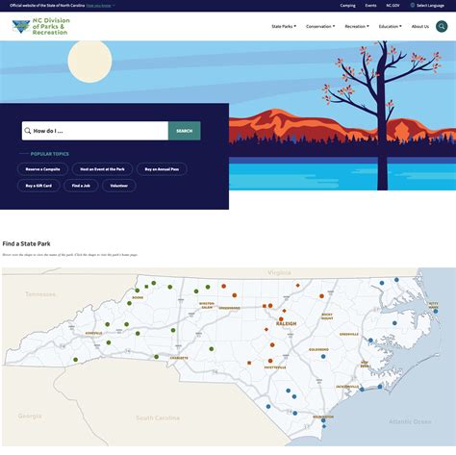Select the blue diamond marker below Wilmington
Viewport: 456px width, 455px height.
pyautogui.click(x=324, y=426)
